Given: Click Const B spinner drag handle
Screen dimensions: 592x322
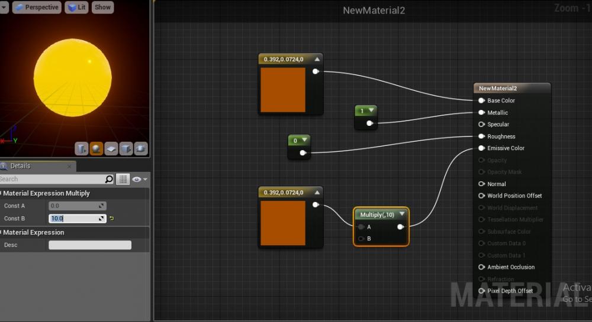Looking at the screenshot, I should click(101, 219).
